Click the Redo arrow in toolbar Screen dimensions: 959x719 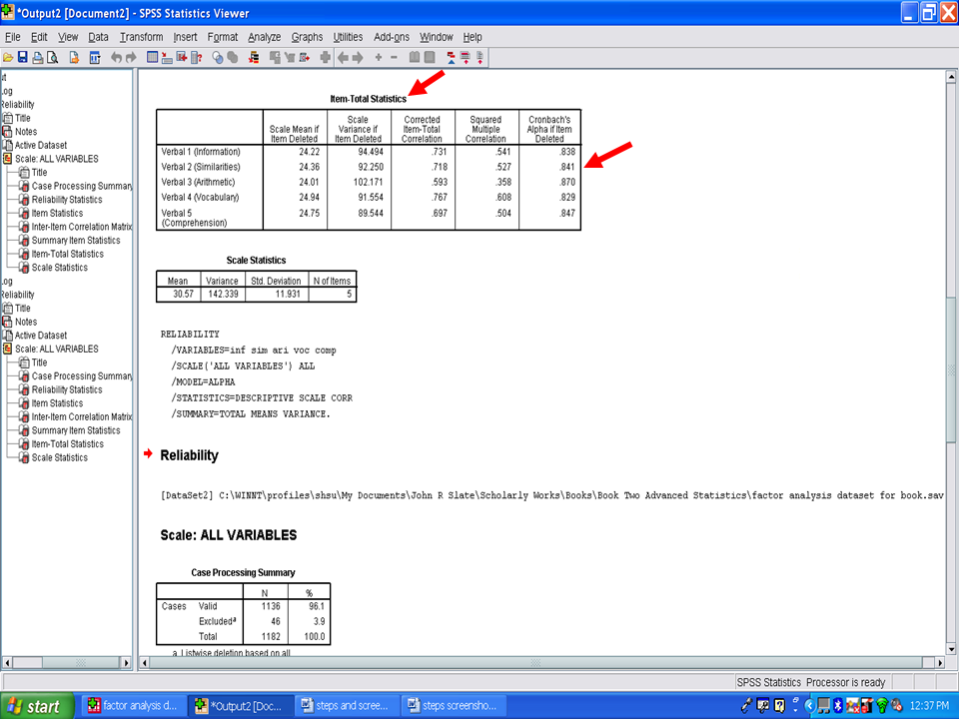pos(131,58)
